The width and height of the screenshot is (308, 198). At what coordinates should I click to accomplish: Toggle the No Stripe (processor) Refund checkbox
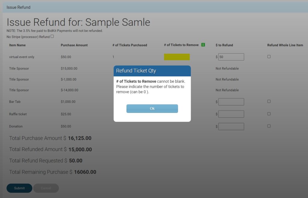52,36
